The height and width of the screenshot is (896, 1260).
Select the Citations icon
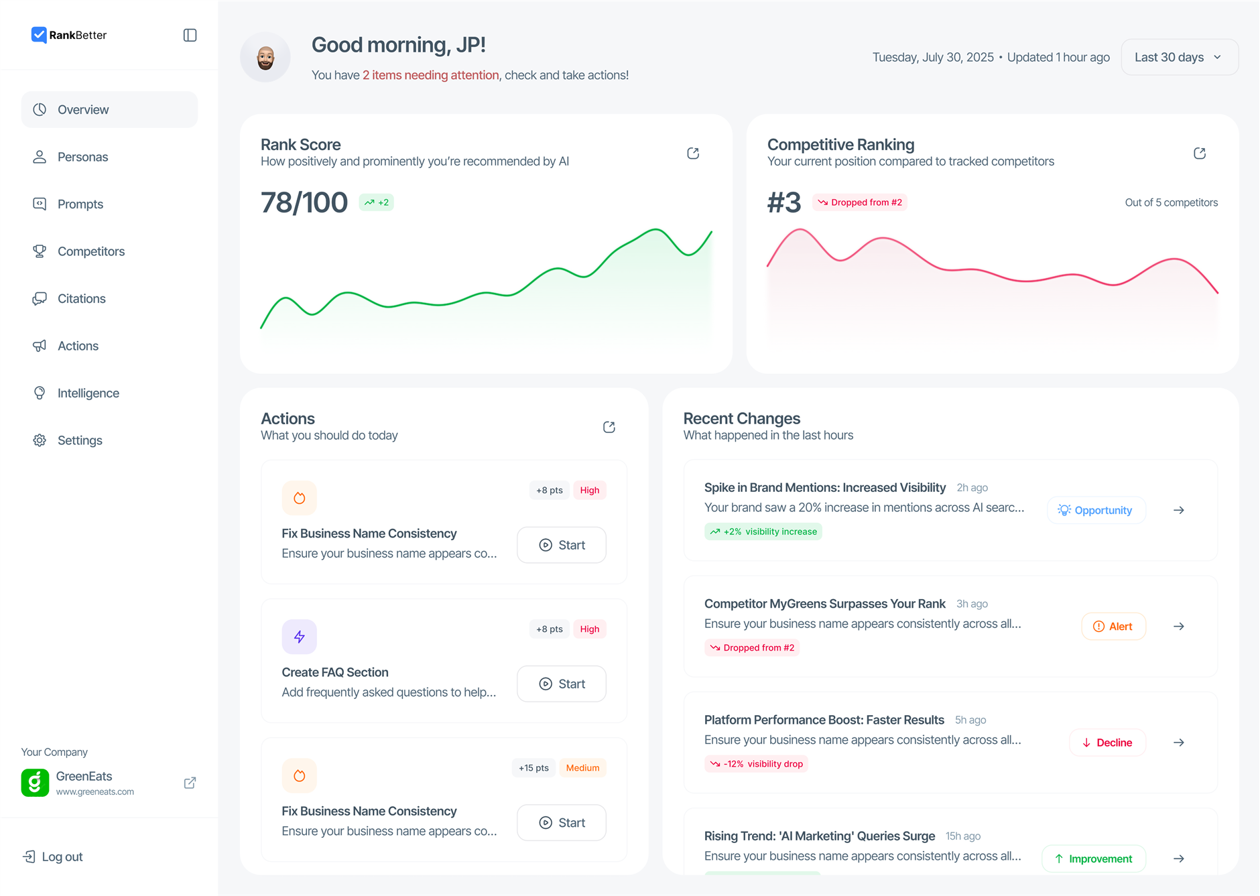point(40,298)
